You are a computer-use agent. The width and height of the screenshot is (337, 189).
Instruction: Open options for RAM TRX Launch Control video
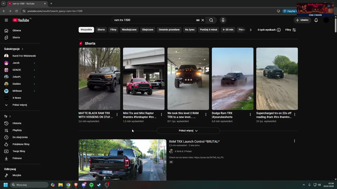(x=294, y=141)
